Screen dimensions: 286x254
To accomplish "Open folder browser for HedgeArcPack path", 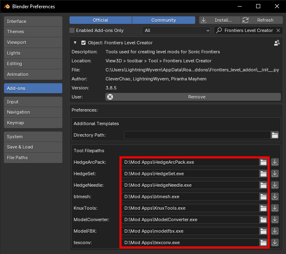I will pyautogui.click(x=263, y=162).
